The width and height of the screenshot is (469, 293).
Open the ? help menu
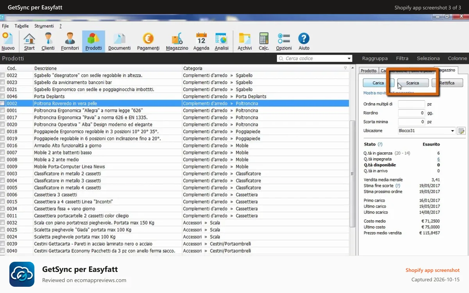click(x=61, y=26)
